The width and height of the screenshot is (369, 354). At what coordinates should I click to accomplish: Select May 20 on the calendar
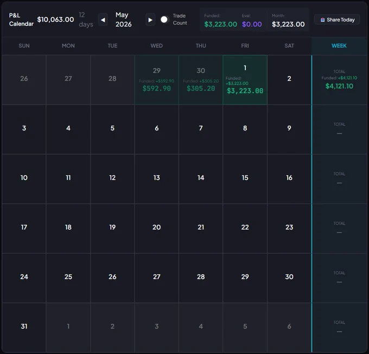tap(156, 228)
